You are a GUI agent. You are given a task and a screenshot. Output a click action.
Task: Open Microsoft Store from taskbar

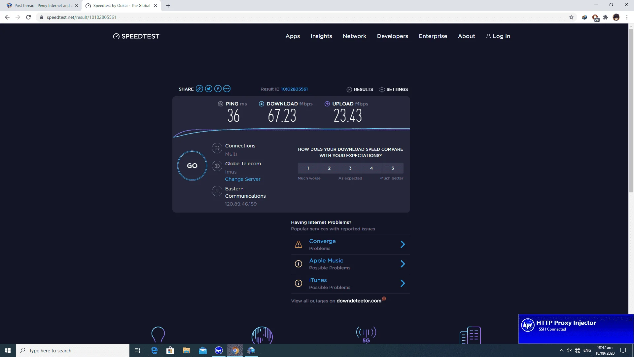point(170,350)
